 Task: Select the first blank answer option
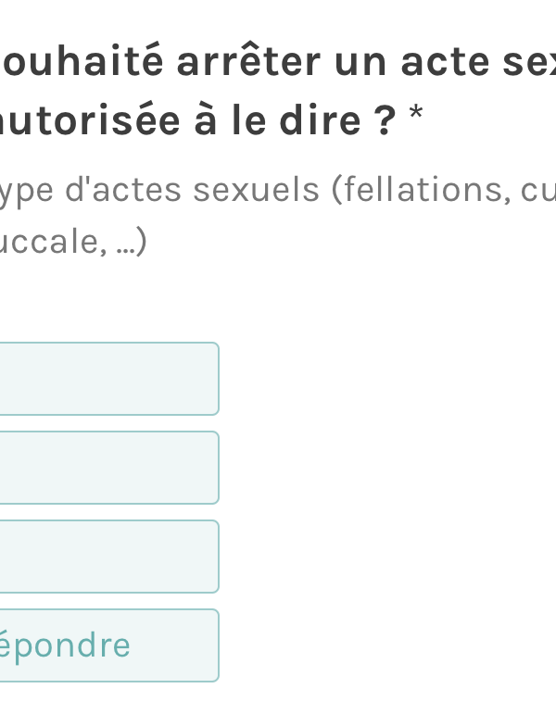coord(107,379)
